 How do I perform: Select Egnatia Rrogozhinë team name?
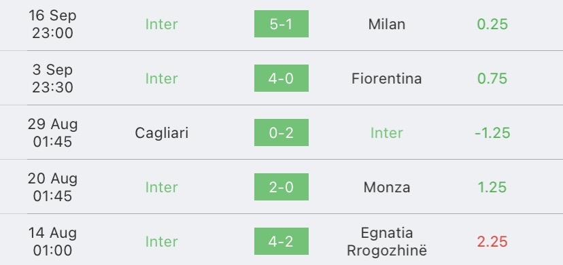387,241
